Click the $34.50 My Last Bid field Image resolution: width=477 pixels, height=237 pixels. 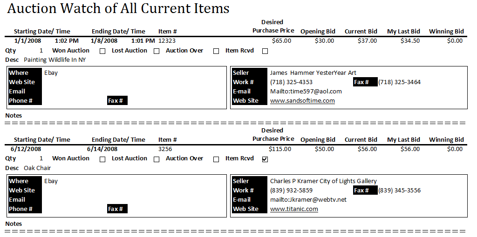pos(410,41)
